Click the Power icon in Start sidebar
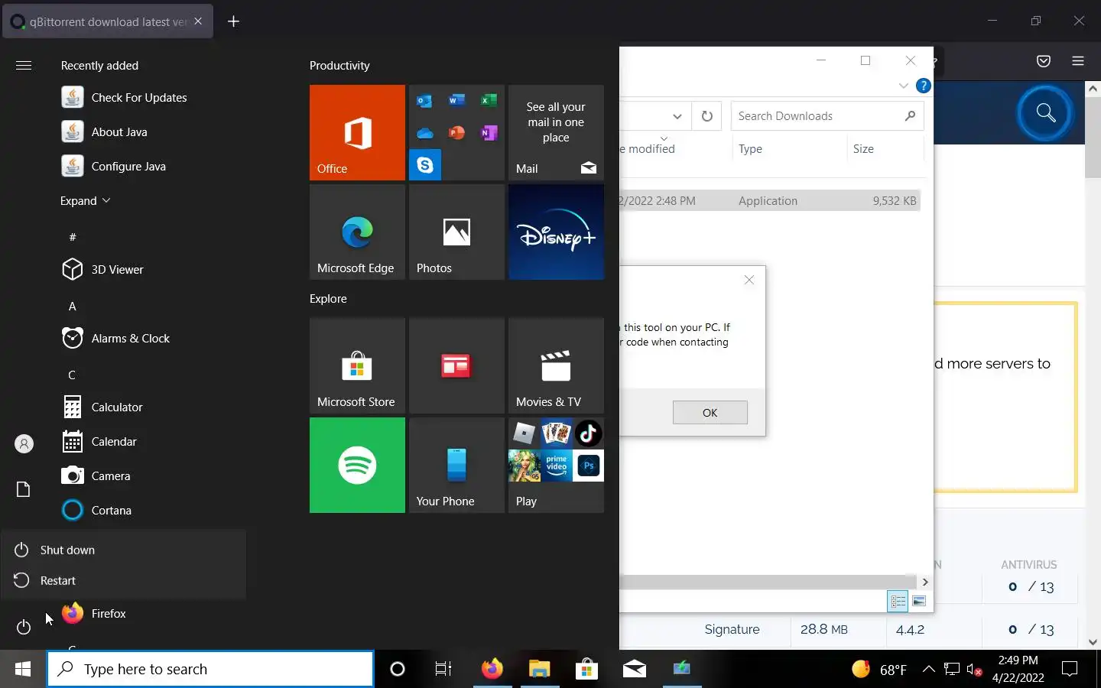The image size is (1101, 688). pos(24,627)
